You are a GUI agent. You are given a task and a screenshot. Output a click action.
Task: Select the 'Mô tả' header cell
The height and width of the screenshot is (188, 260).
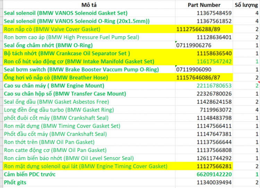point(89,5)
